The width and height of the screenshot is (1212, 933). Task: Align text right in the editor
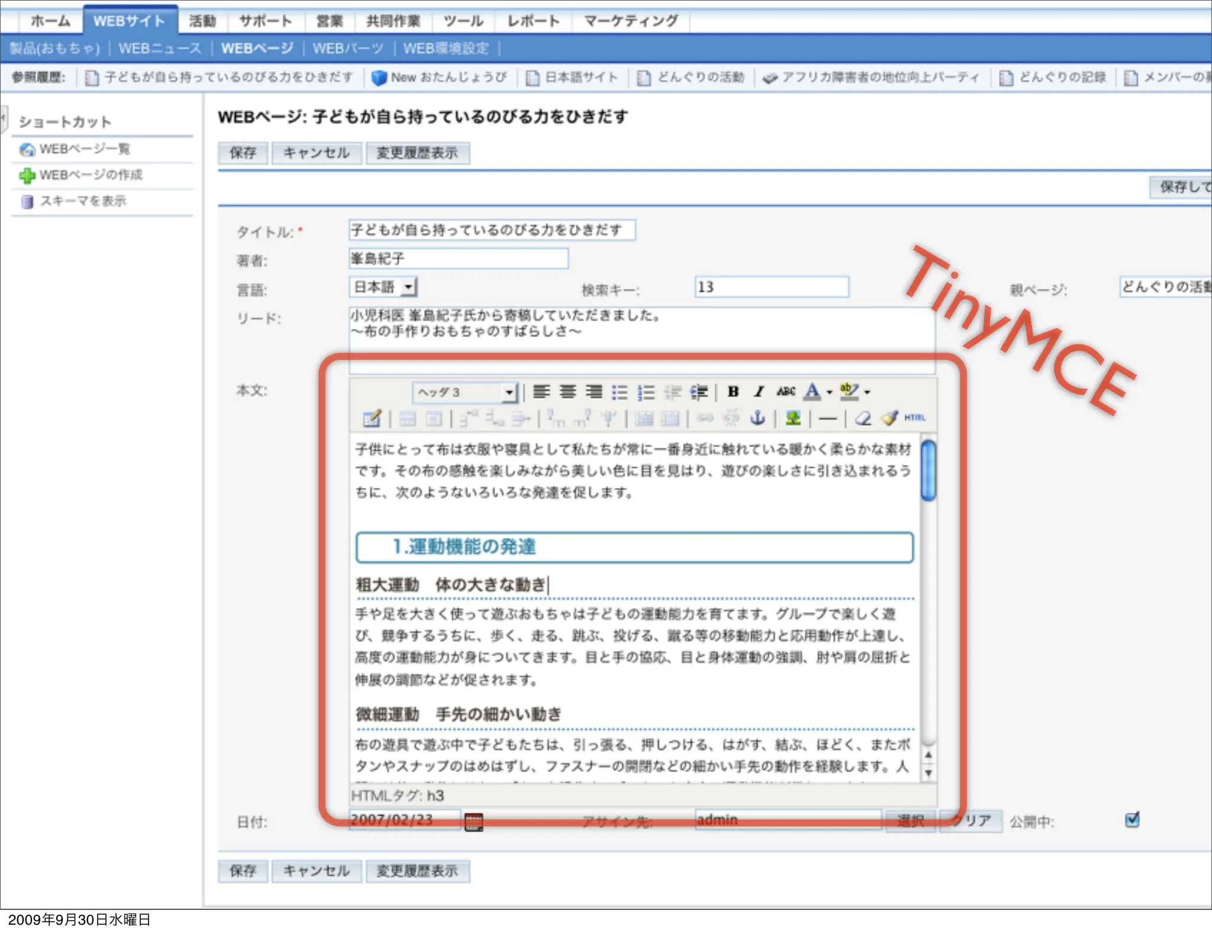[594, 391]
